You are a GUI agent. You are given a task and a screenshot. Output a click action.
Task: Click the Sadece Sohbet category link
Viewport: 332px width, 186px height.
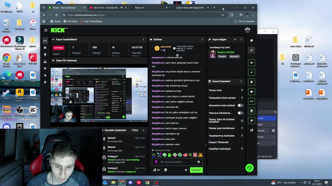(226, 52)
